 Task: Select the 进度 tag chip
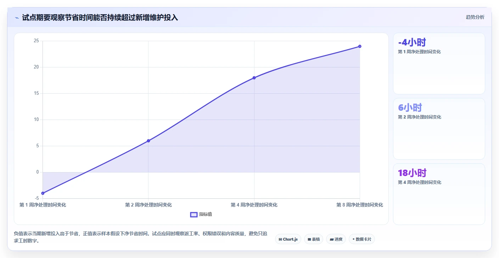pos(336,239)
